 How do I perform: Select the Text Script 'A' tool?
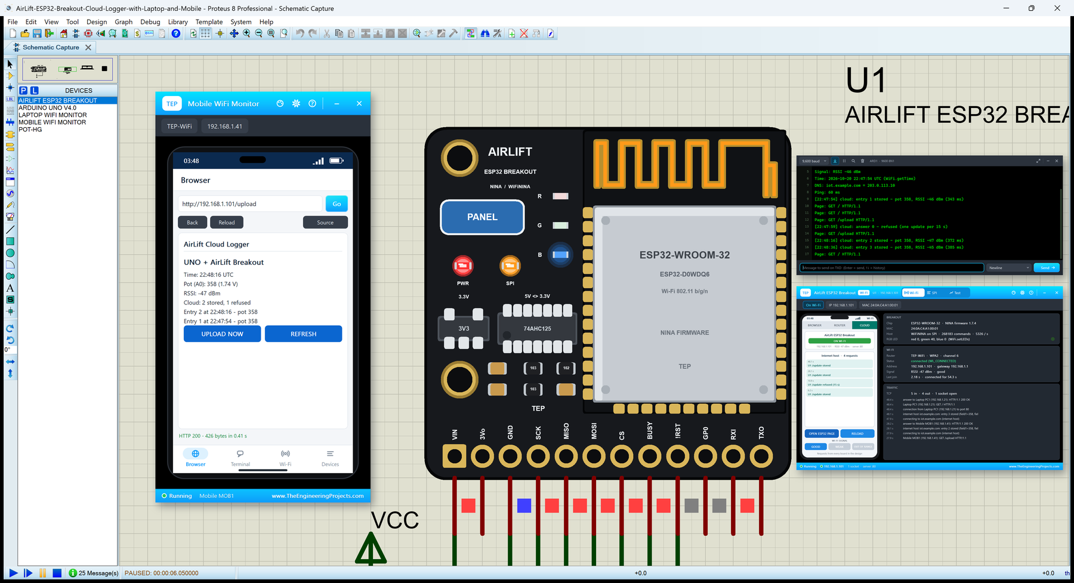pyautogui.click(x=10, y=288)
